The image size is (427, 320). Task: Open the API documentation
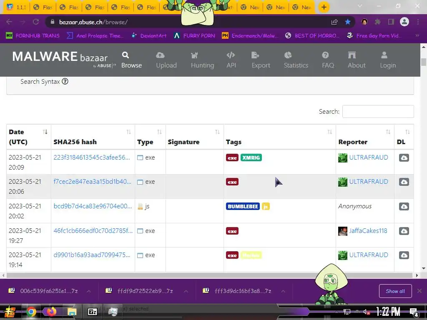[x=231, y=60]
